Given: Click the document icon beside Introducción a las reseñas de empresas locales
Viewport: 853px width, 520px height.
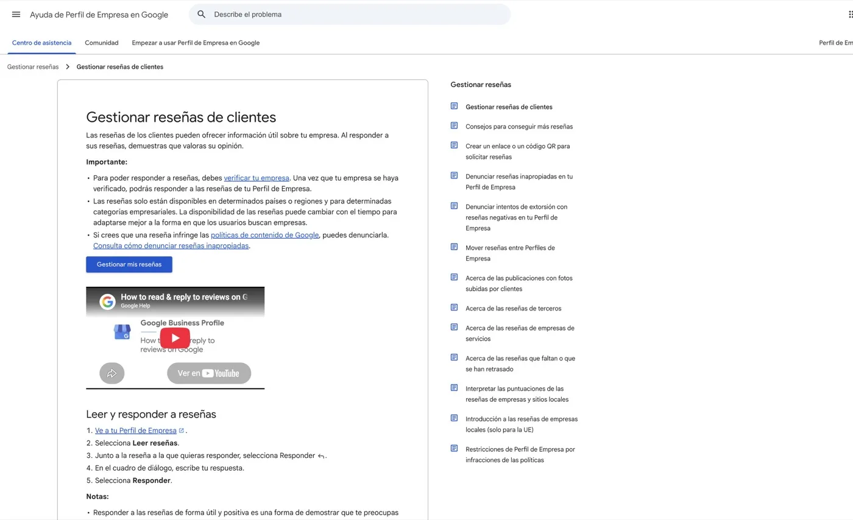Looking at the screenshot, I should (x=454, y=418).
